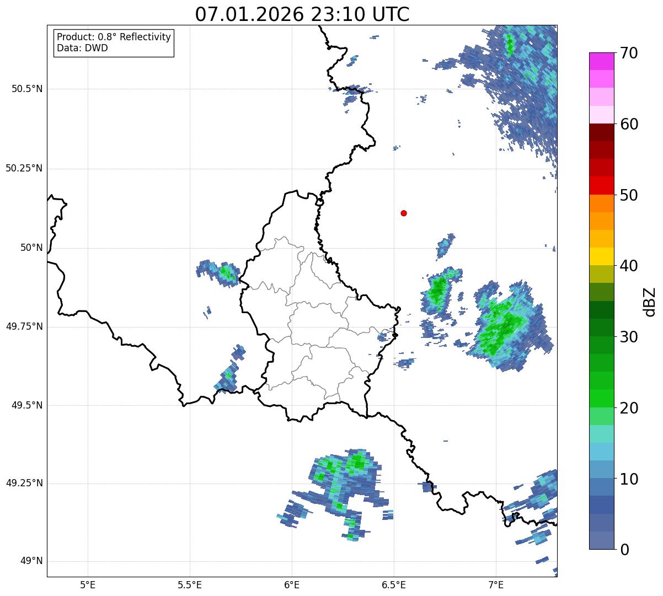Viewport: 663px width, 596px height.
Task: Click the 49.5°N latitude label
Action: point(27,405)
